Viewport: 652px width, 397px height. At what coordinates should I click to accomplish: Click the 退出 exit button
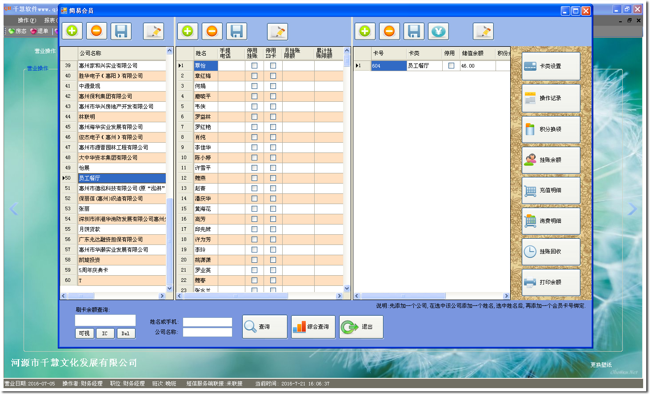[x=361, y=327]
